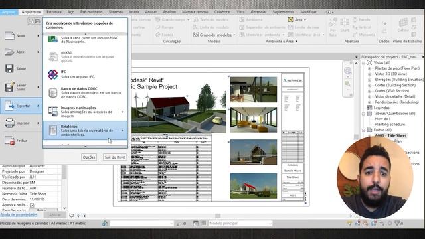
Task: Switch to the Sistemas ribbon tab
Action: click(116, 12)
